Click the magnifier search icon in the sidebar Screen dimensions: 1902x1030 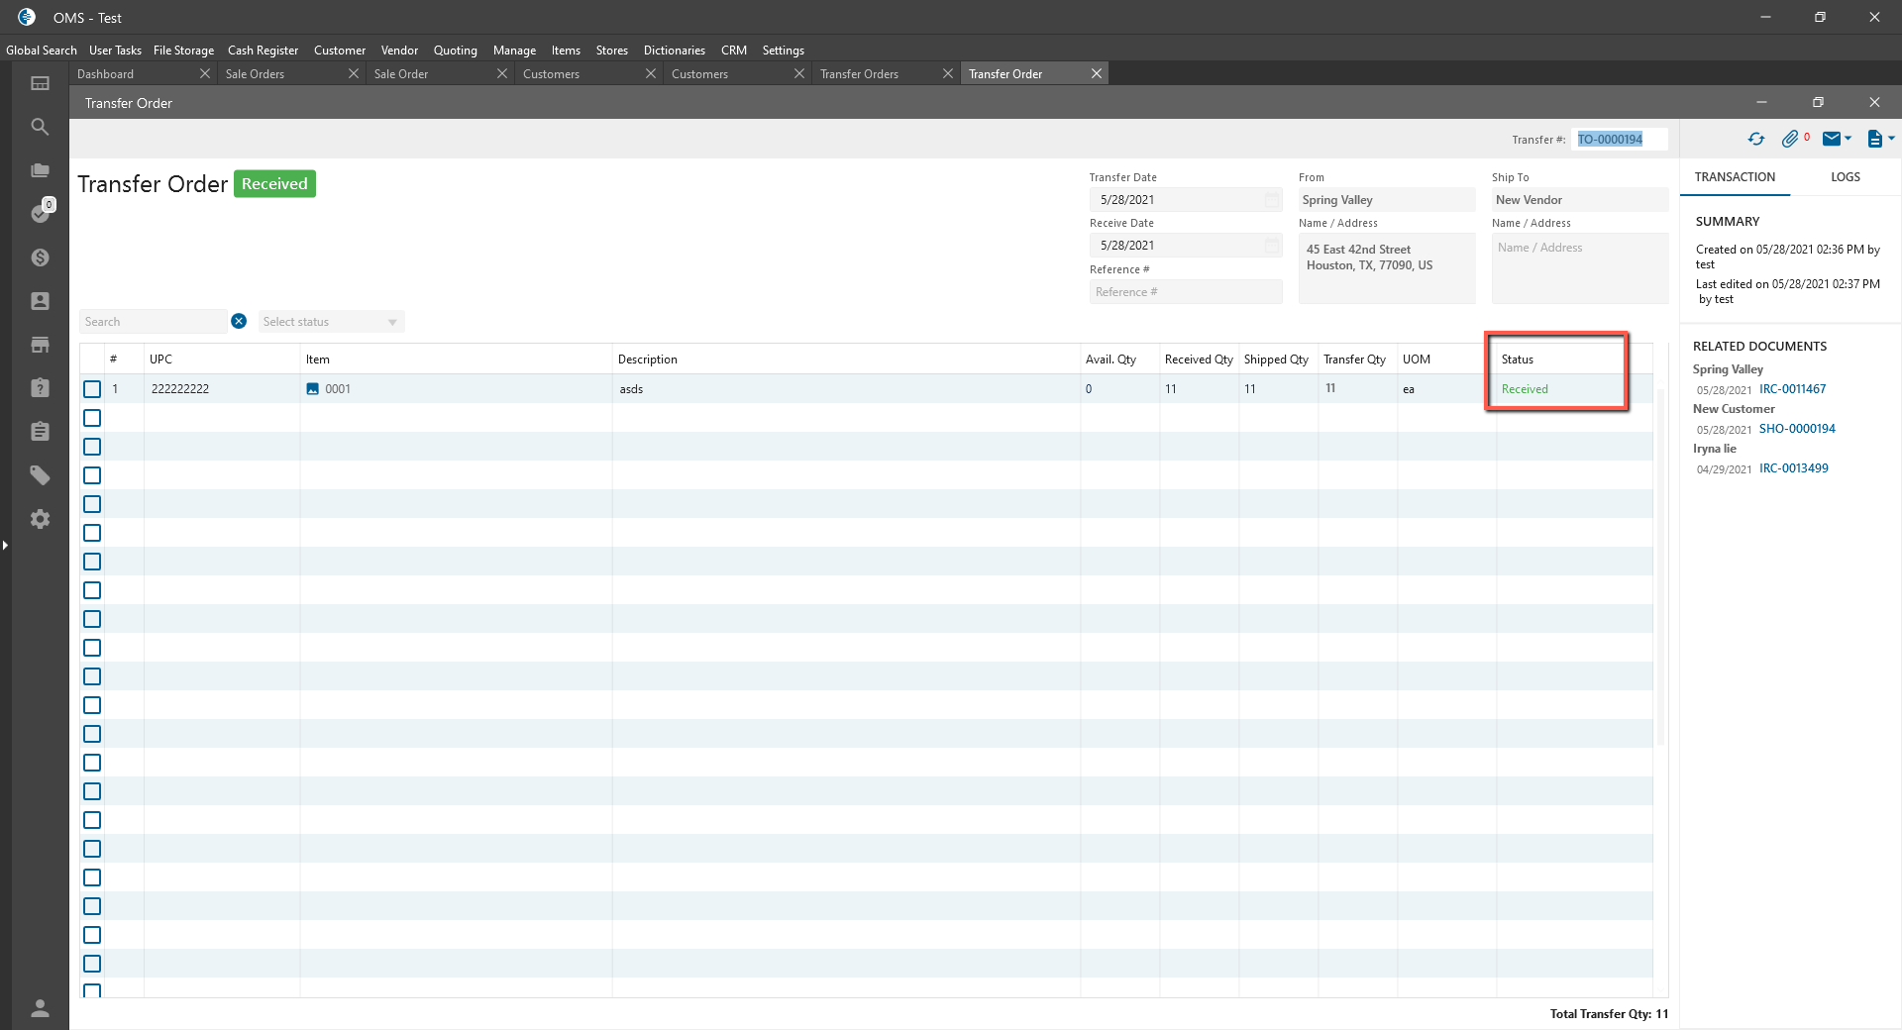[x=40, y=127]
